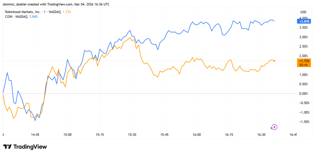The width and height of the screenshot is (315, 155).
Task: Click the 0.00% price axis label
Action: pyautogui.click(x=304, y=93)
